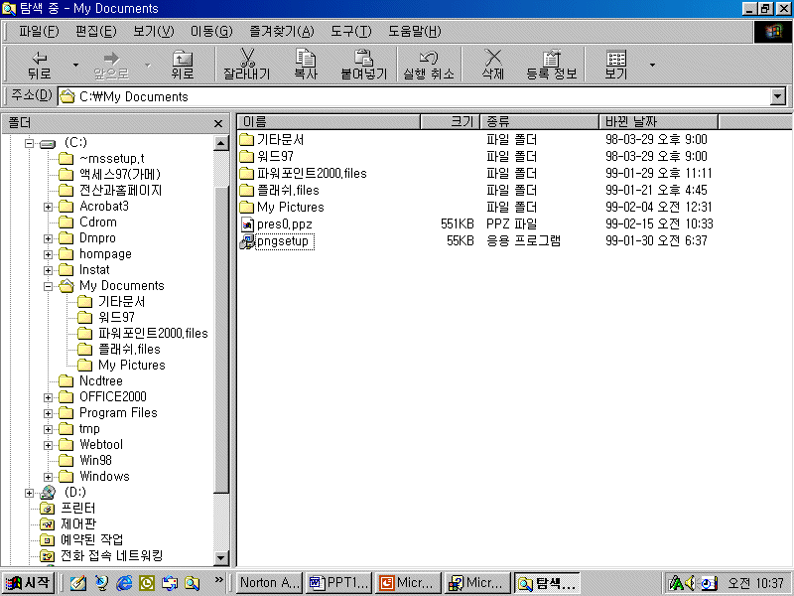Click the Delete (삭제) toolbar icon
Screen dimensions: 794x596
pyautogui.click(x=492, y=58)
